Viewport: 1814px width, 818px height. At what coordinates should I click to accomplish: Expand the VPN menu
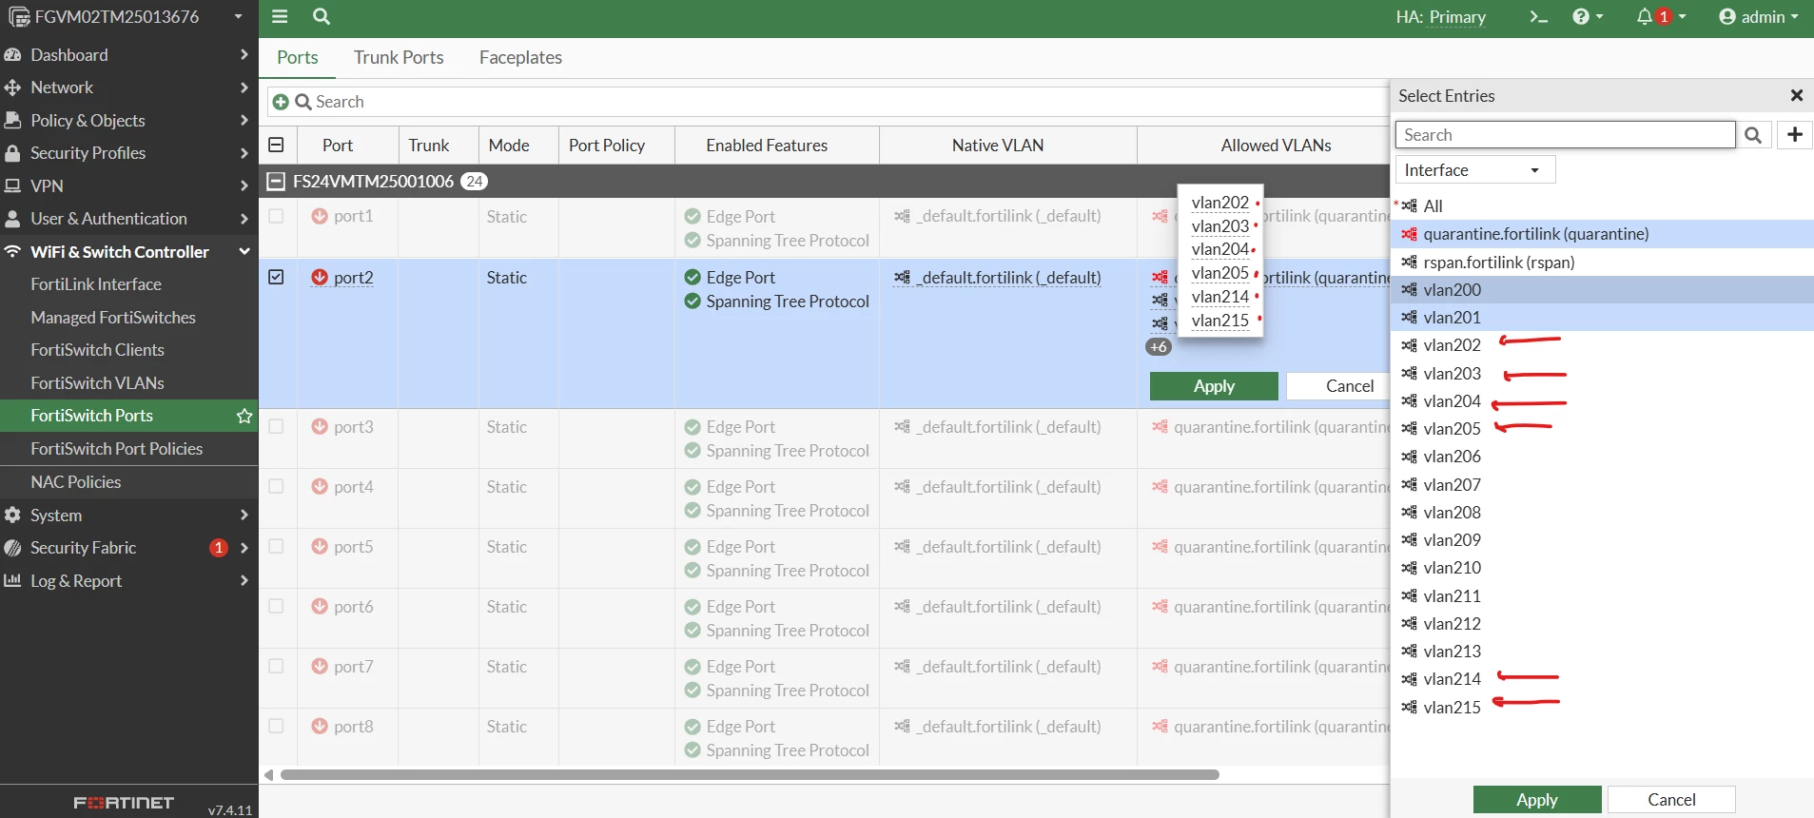pyautogui.click(x=128, y=186)
